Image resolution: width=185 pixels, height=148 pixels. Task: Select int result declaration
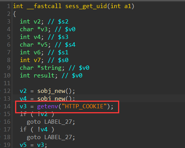click(x=39, y=76)
